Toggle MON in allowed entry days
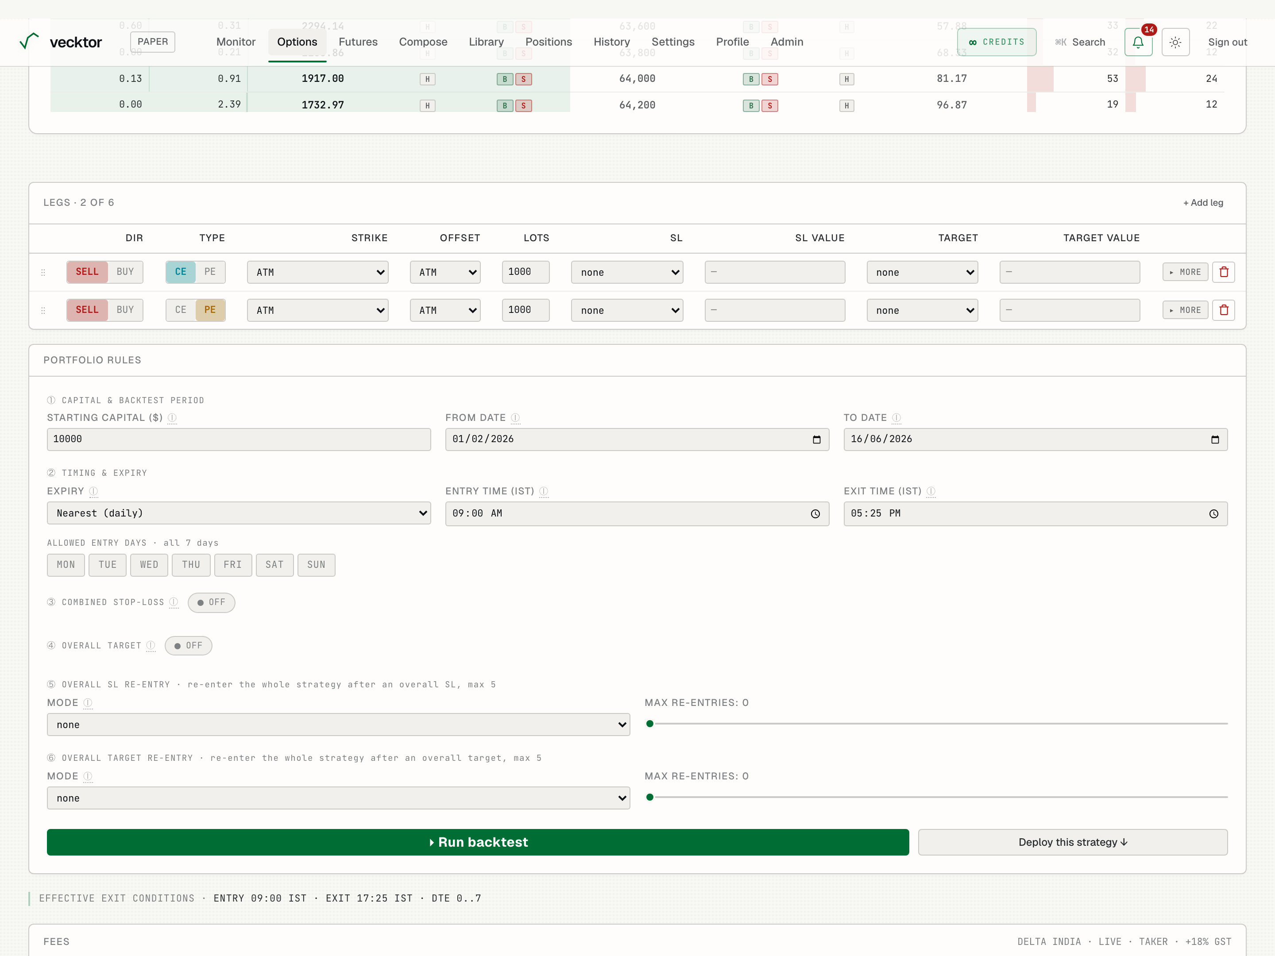 pos(66,565)
